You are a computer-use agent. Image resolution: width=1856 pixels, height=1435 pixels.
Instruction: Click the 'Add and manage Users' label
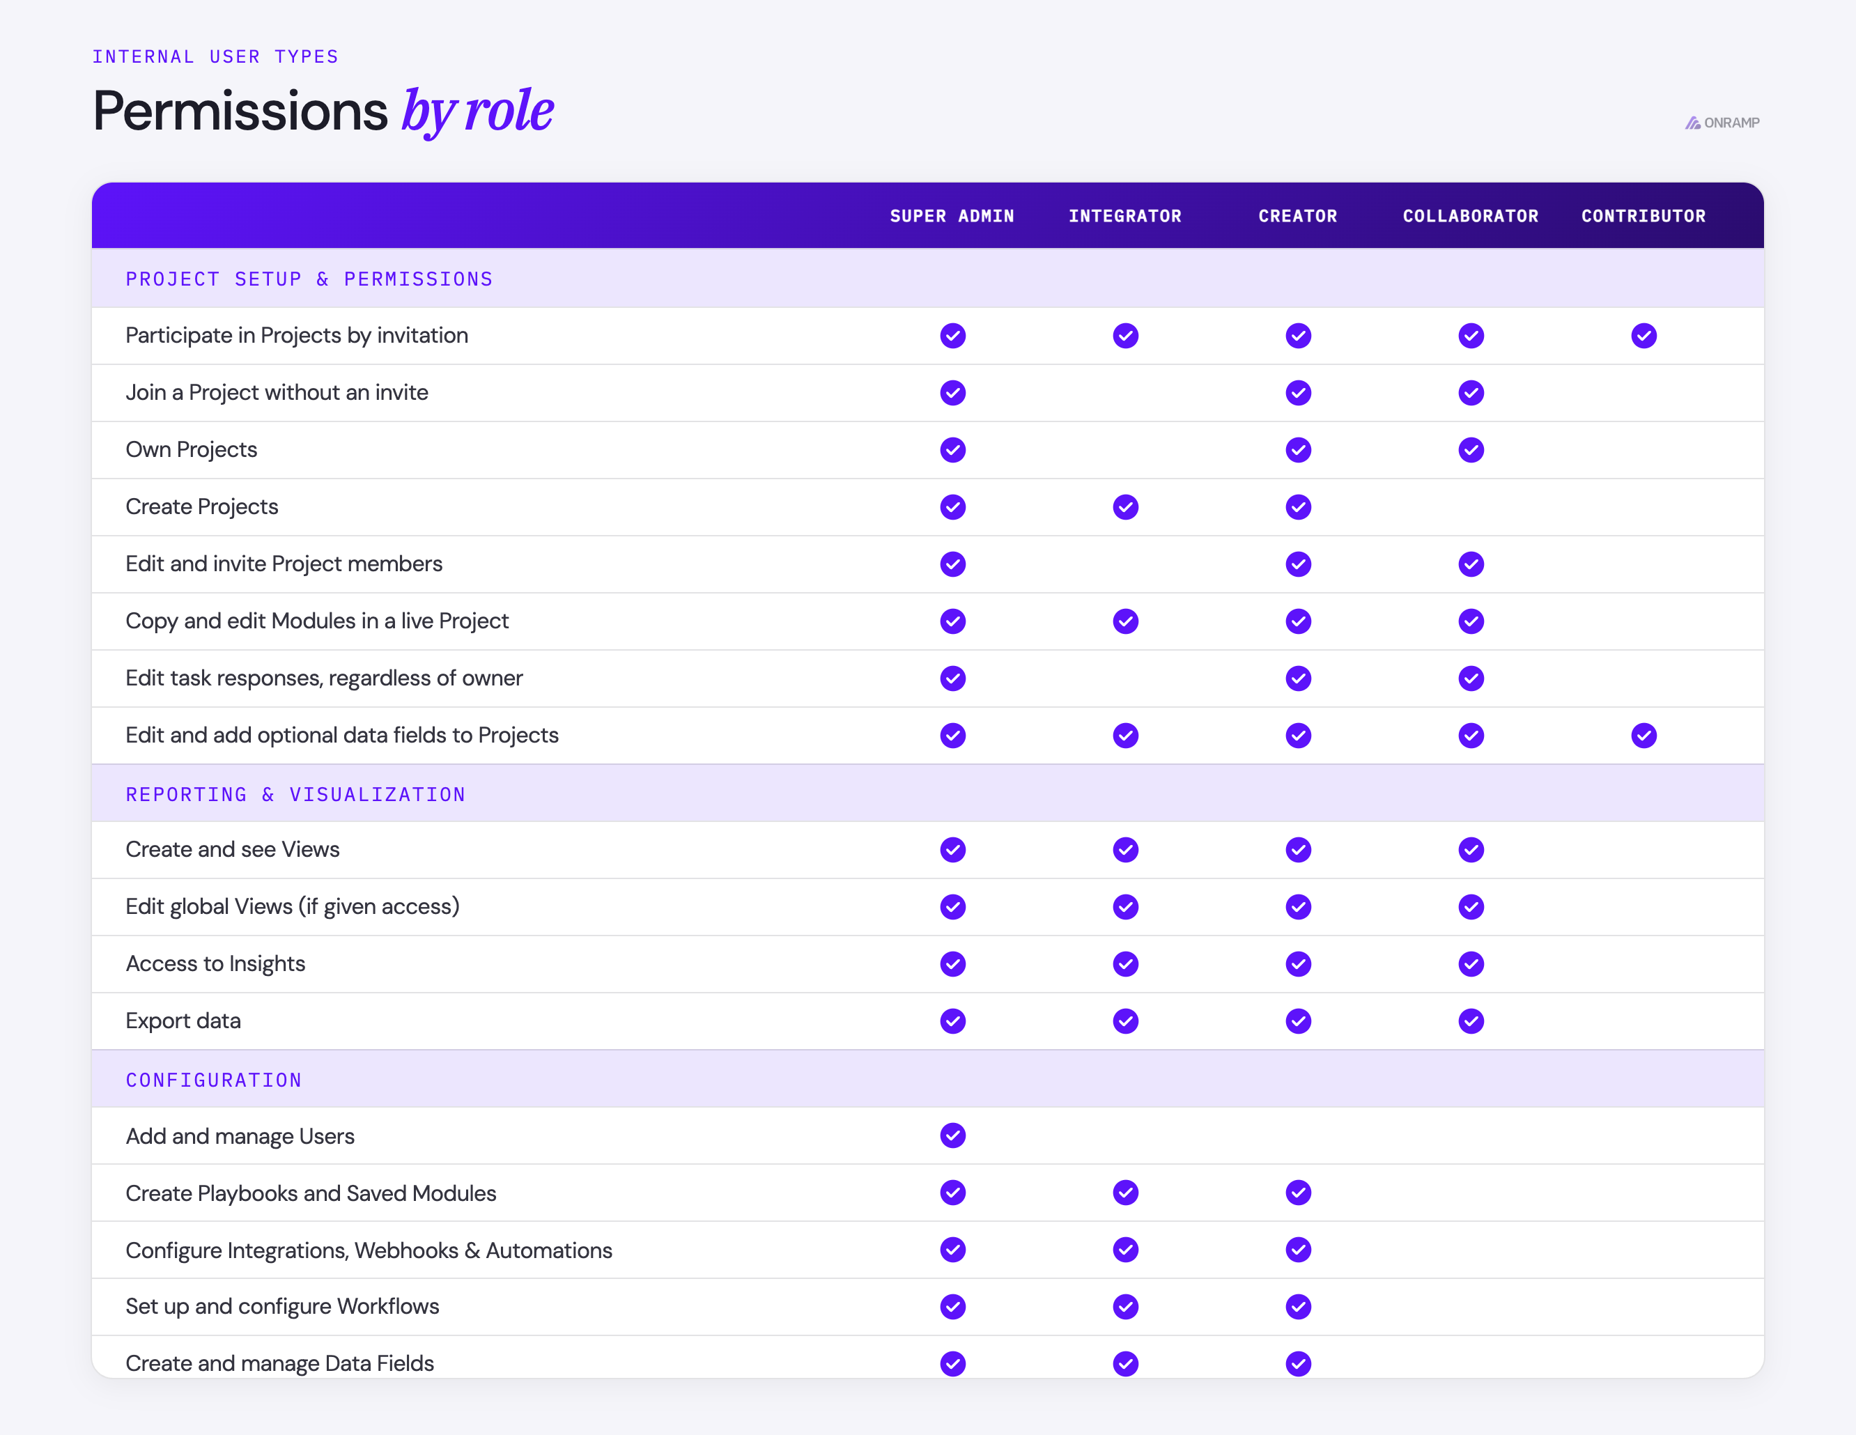pyautogui.click(x=240, y=1136)
